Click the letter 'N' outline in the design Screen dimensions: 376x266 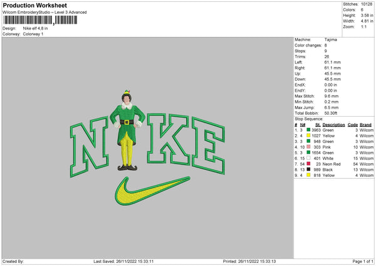[x=90, y=146]
